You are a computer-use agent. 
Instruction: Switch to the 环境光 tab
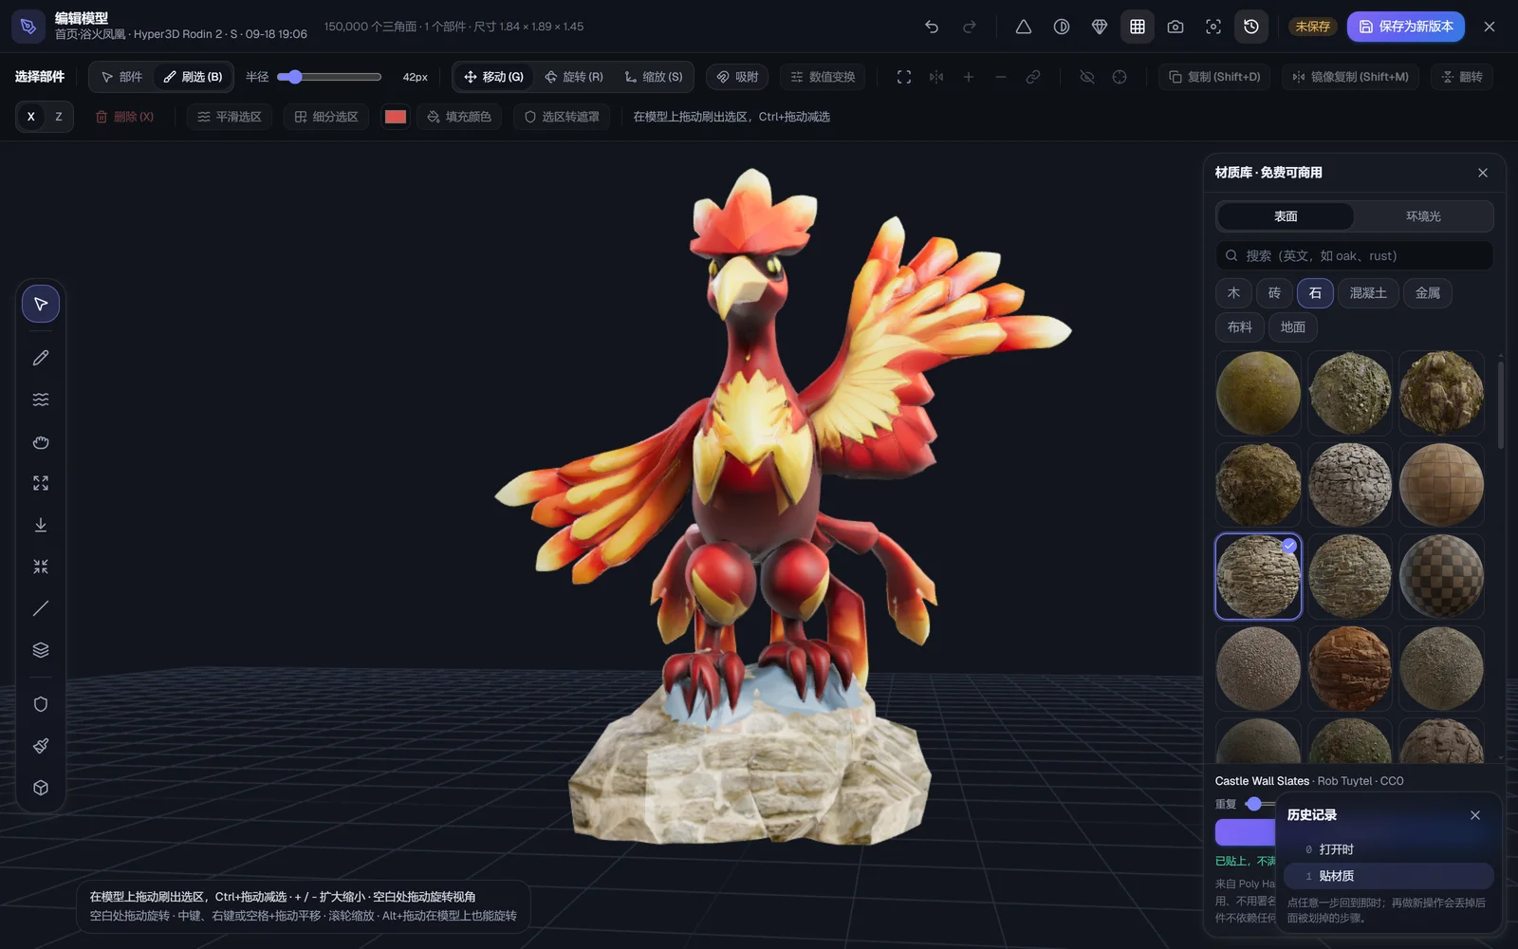tap(1423, 216)
